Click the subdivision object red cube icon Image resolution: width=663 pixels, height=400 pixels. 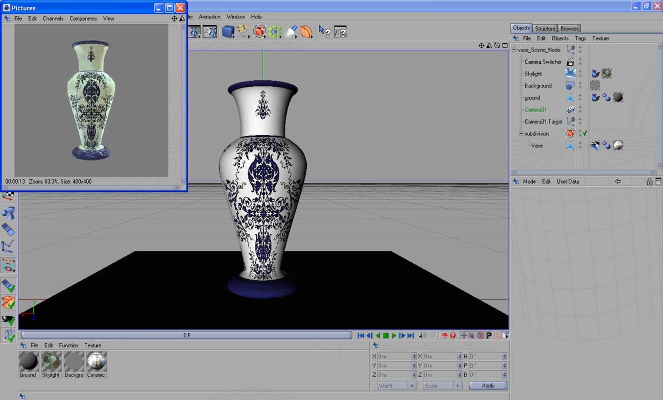tap(570, 133)
